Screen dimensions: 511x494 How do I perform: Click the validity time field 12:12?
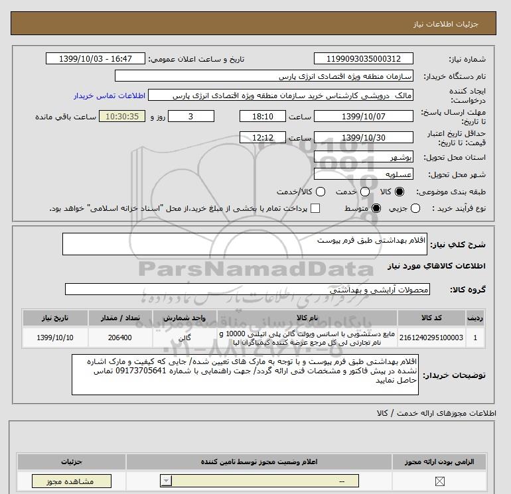point(262,137)
